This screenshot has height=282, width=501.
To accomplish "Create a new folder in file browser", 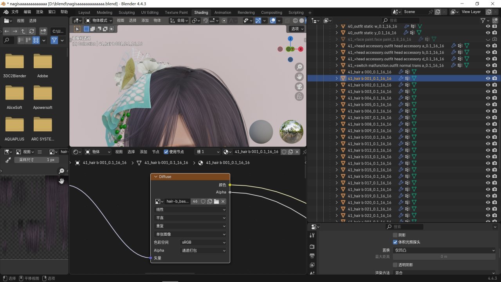I will click(43, 31).
